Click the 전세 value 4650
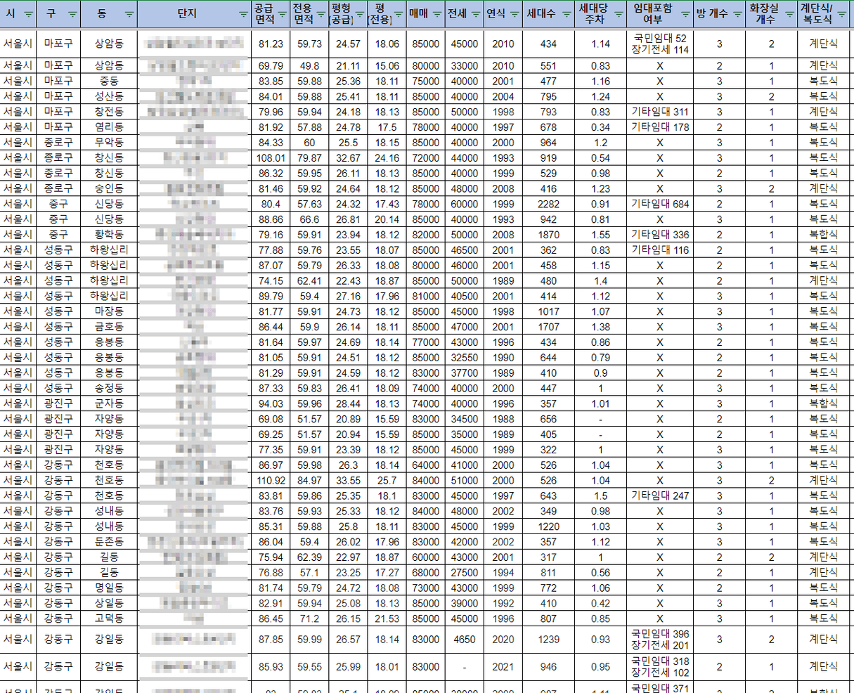The height and width of the screenshot is (693, 854). point(464,640)
